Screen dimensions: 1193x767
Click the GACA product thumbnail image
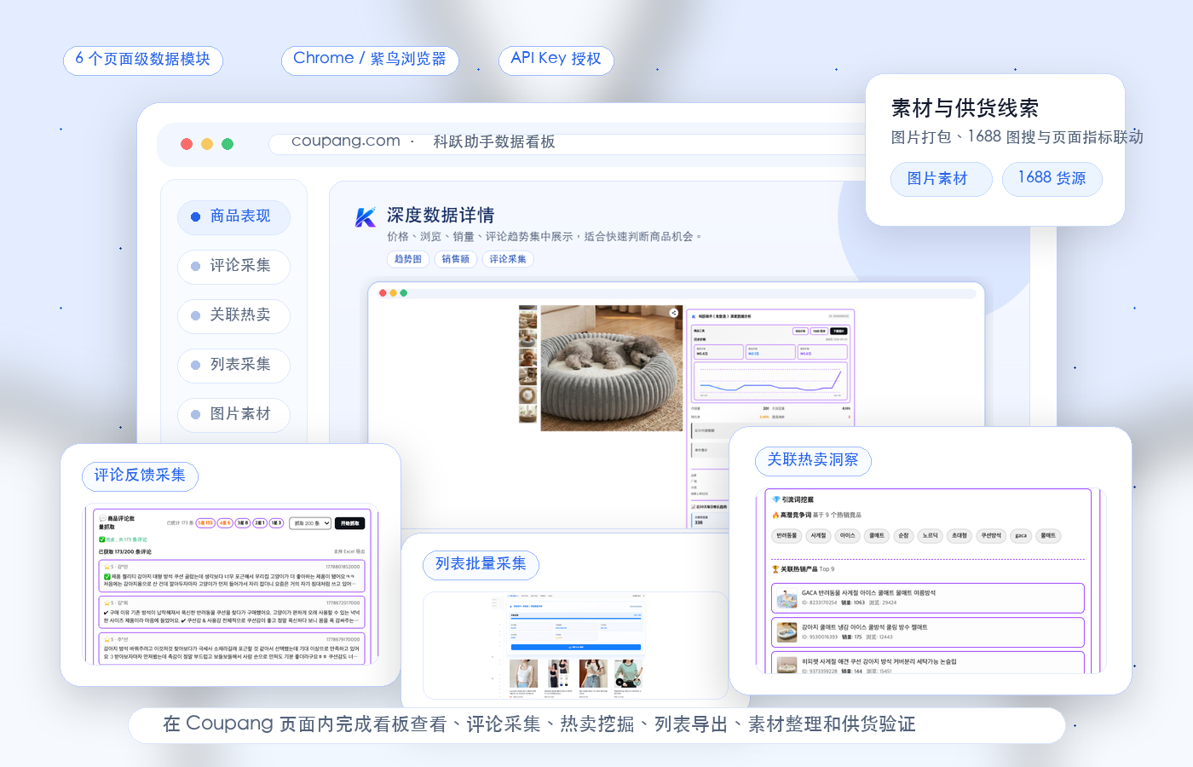pos(787,598)
